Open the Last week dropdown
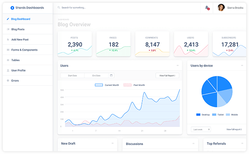Image resolution: width=249 pixels, height=154 pixels. pyautogui.click(x=201, y=130)
